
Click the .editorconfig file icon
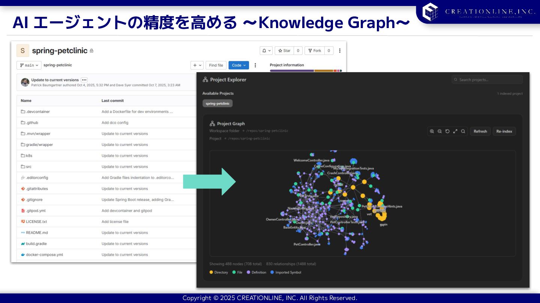tap(23, 178)
